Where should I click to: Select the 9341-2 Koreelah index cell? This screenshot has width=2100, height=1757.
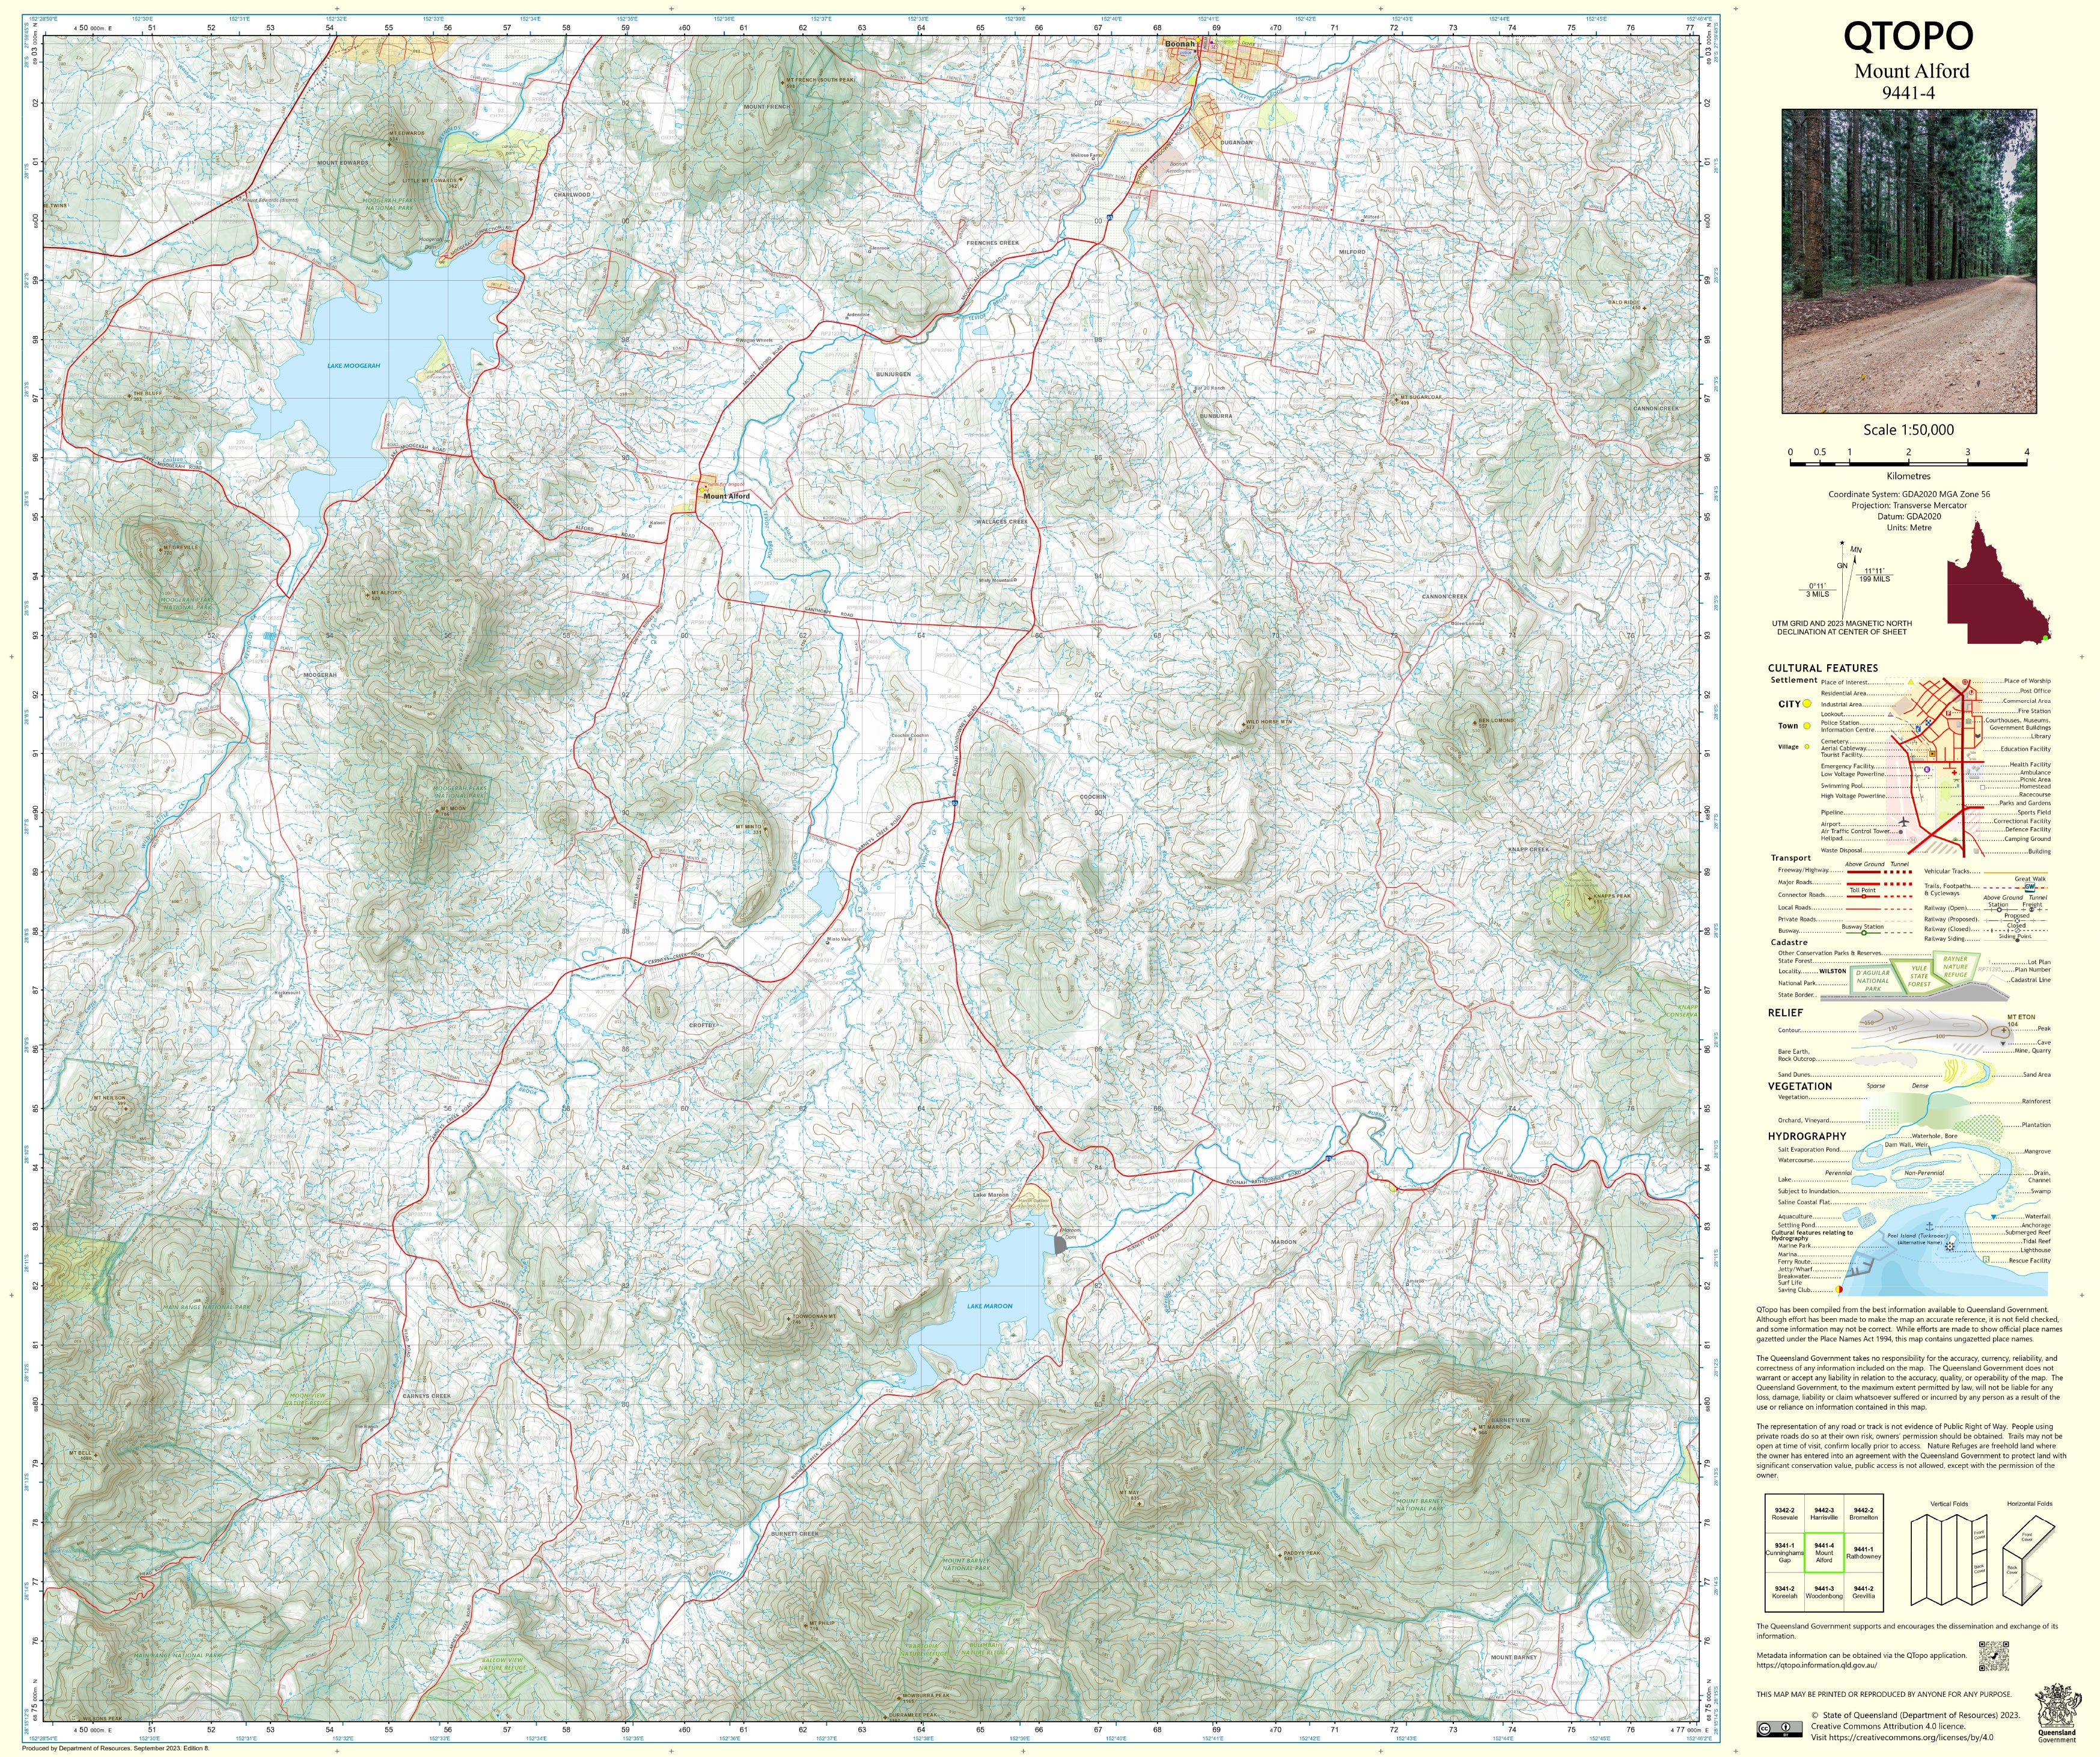tap(1784, 1592)
